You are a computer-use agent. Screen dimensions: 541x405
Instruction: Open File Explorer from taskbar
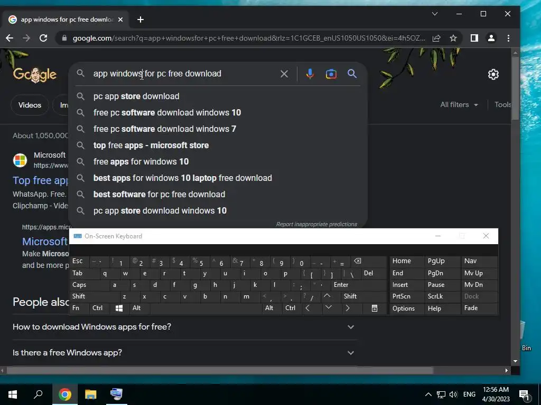click(91, 394)
